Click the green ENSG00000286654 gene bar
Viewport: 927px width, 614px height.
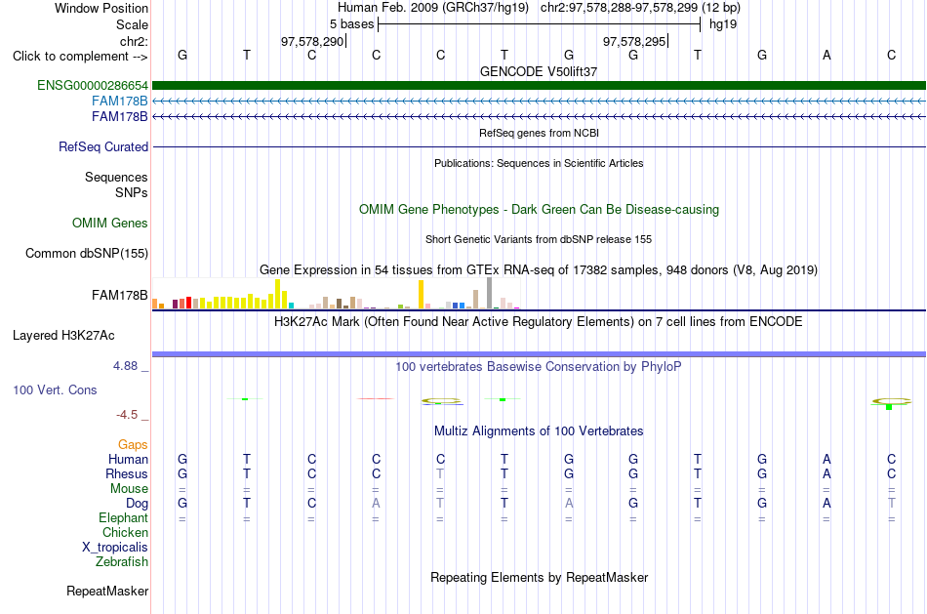[539, 85]
